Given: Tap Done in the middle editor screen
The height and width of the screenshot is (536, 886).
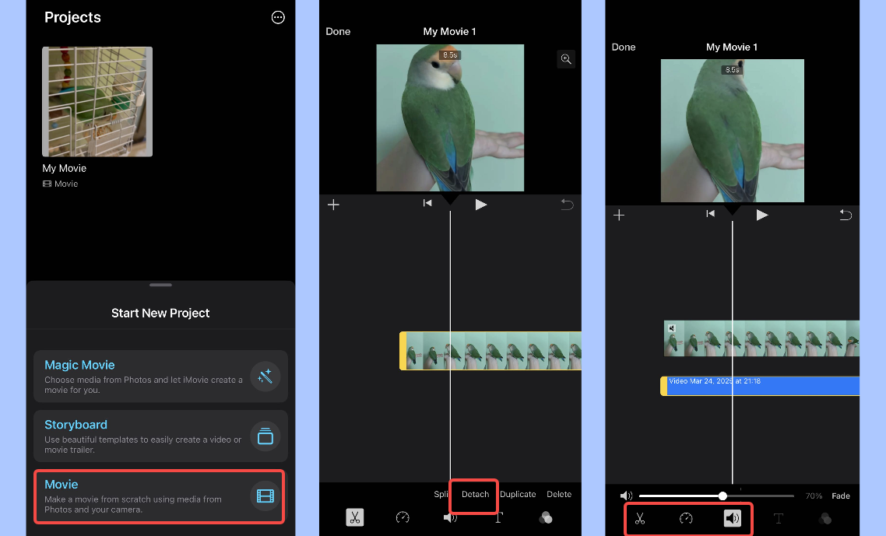Looking at the screenshot, I should [x=338, y=32].
